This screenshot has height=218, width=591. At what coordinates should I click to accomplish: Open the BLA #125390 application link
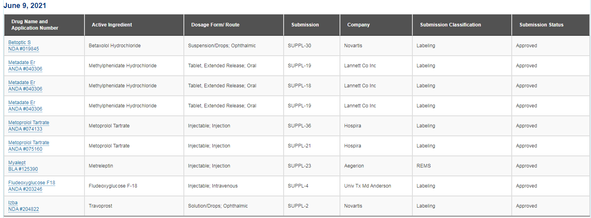pyautogui.click(x=23, y=169)
